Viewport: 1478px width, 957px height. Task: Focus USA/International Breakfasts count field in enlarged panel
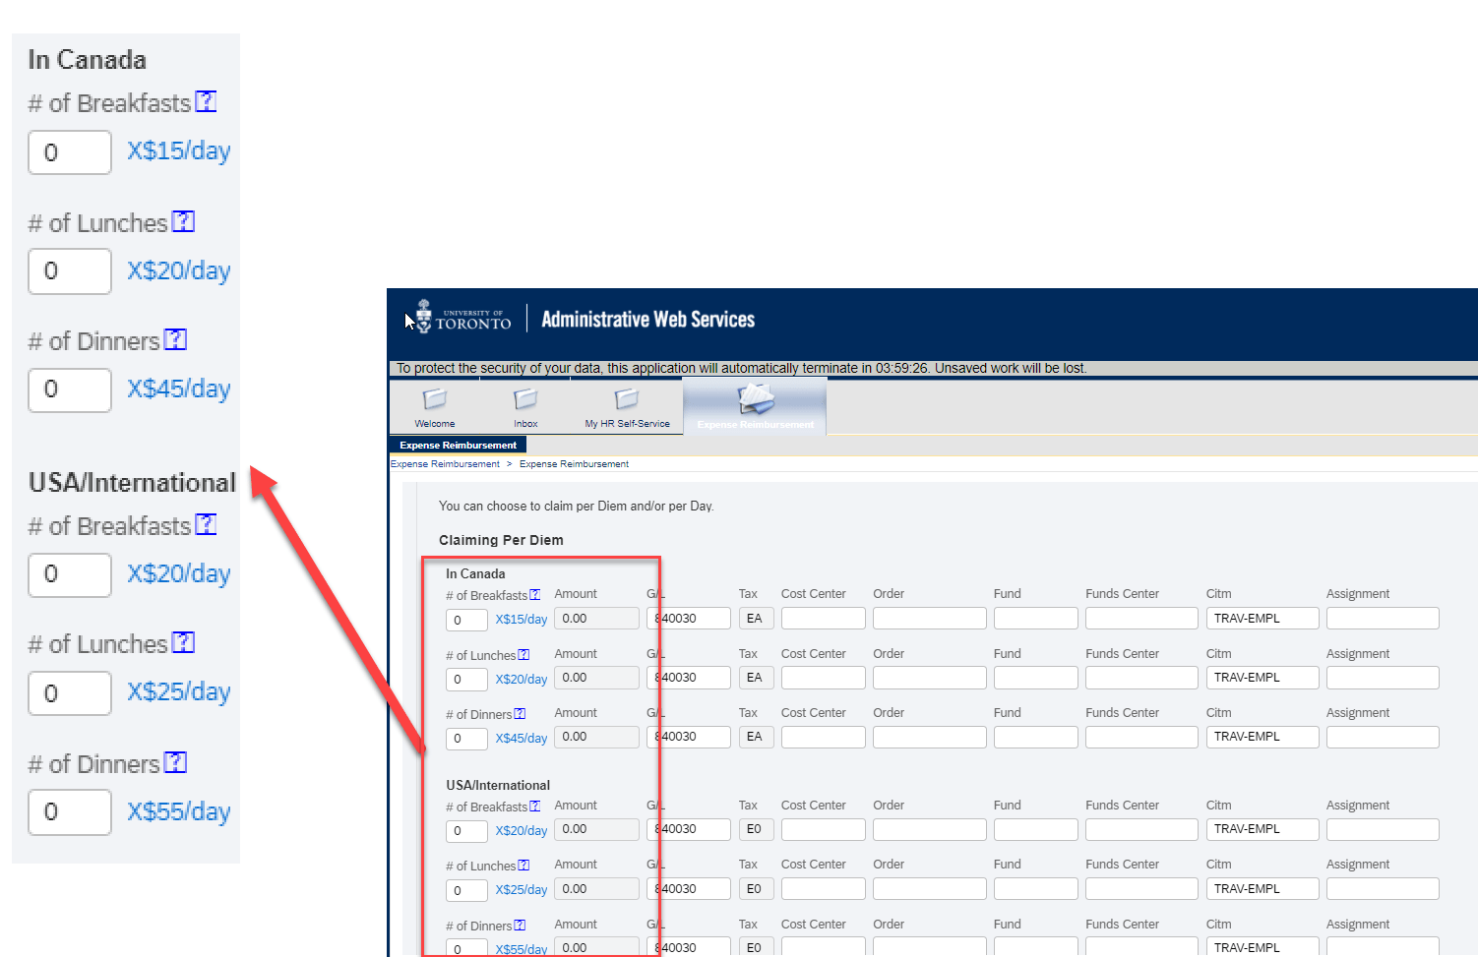point(70,574)
